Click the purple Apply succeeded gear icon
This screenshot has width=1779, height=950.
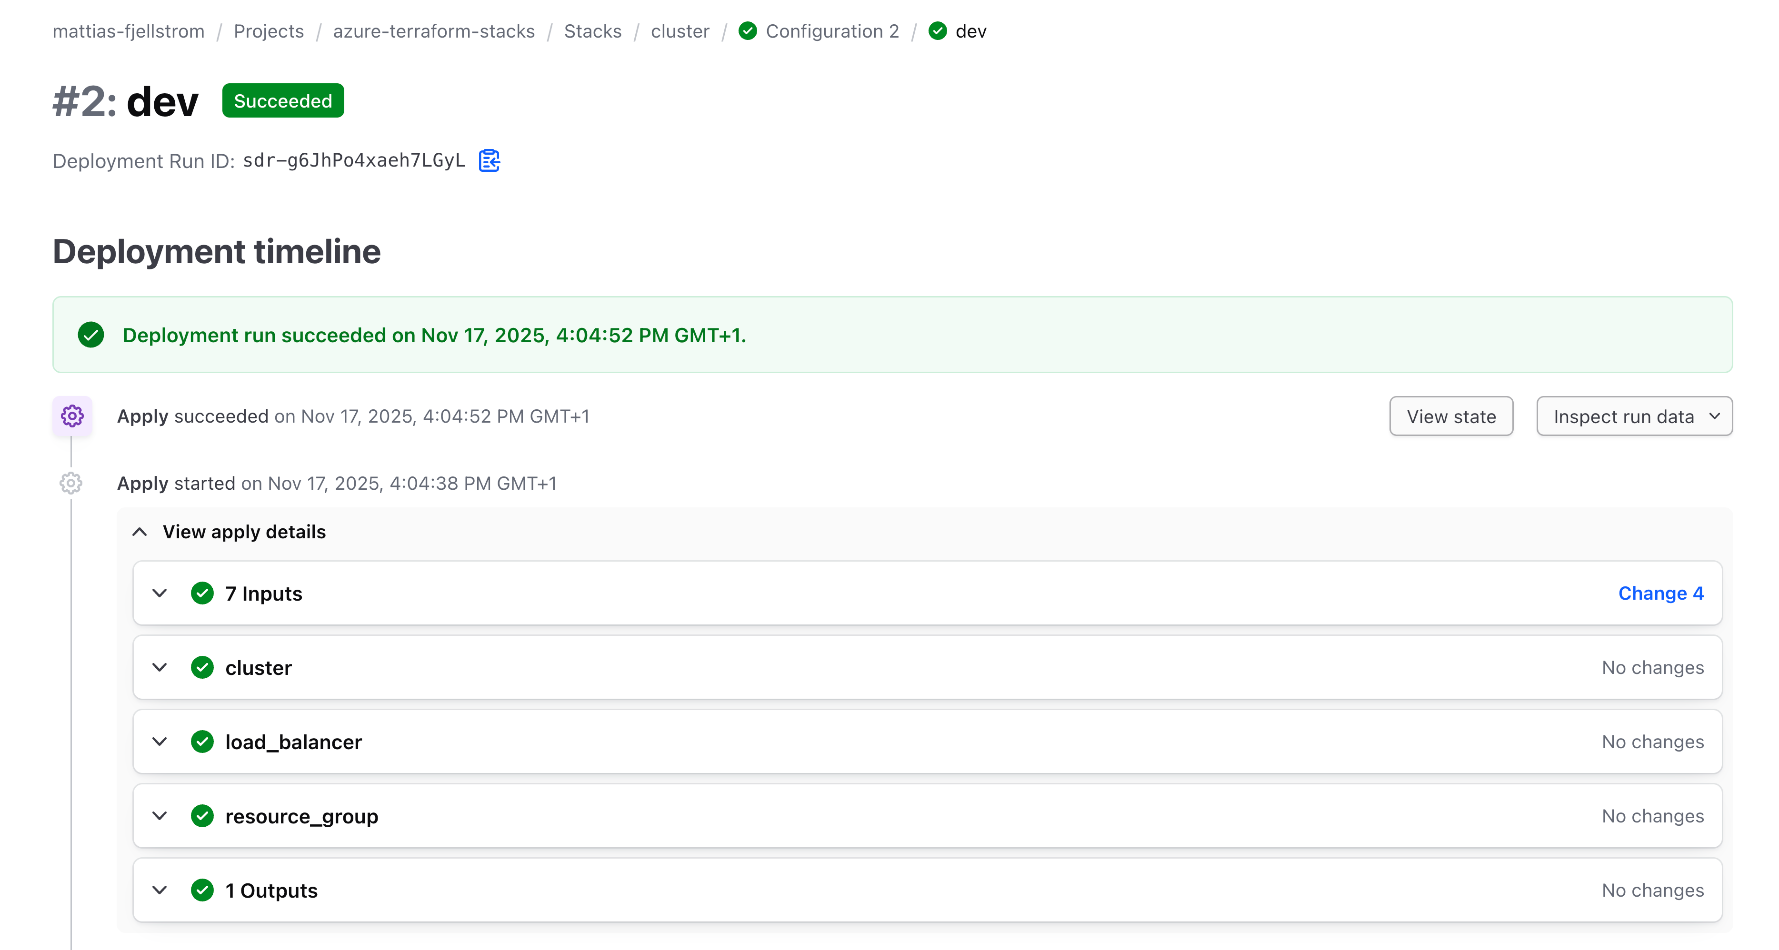coord(72,416)
